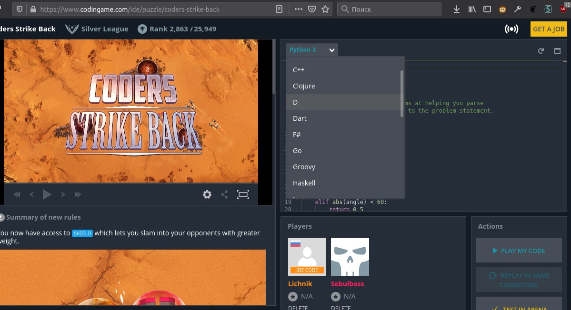Toggle the browser sidebar icon

pos(487,9)
